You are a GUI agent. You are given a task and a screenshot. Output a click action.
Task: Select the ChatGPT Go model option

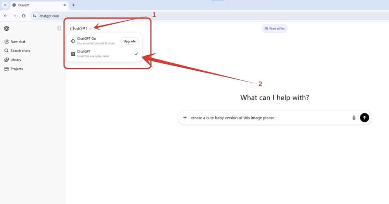point(95,41)
